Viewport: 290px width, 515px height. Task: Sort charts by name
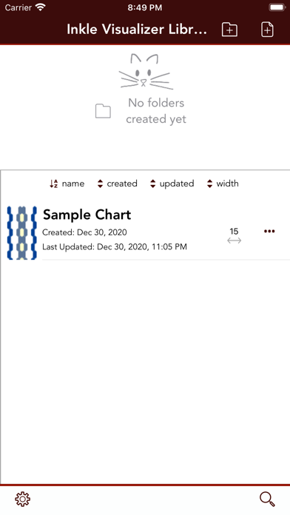tap(67, 184)
